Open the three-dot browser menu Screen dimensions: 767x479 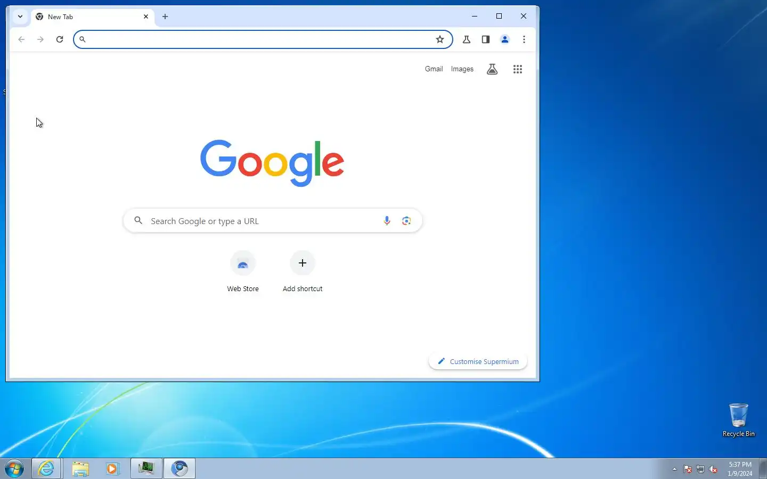[x=524, y=39]
